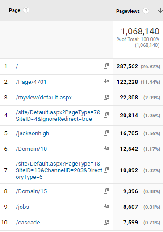Click the /cascade page link

pyautogui.click(x=28, y=223)
